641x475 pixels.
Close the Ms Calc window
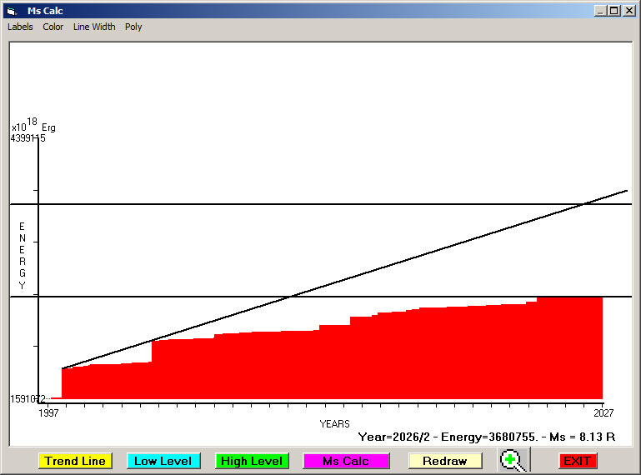628,11
